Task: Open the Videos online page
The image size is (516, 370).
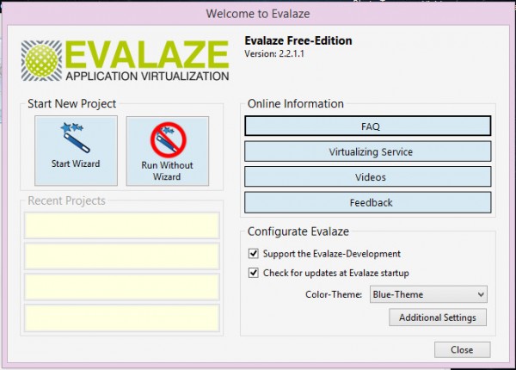Action: tap(367, 176)
